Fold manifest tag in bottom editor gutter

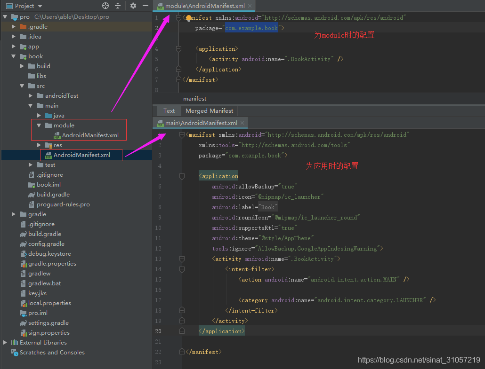(182, 135)
